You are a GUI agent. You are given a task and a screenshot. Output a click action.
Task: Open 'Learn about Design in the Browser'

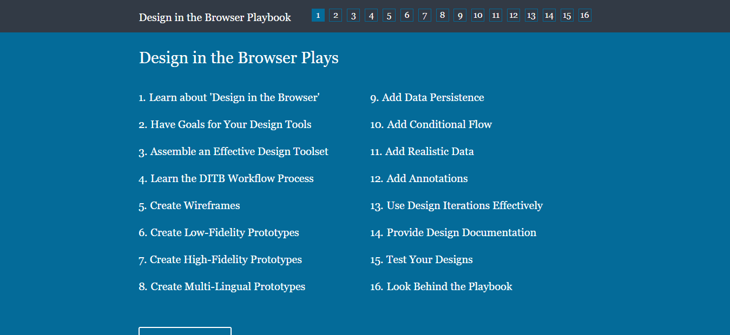coord(234,97)
